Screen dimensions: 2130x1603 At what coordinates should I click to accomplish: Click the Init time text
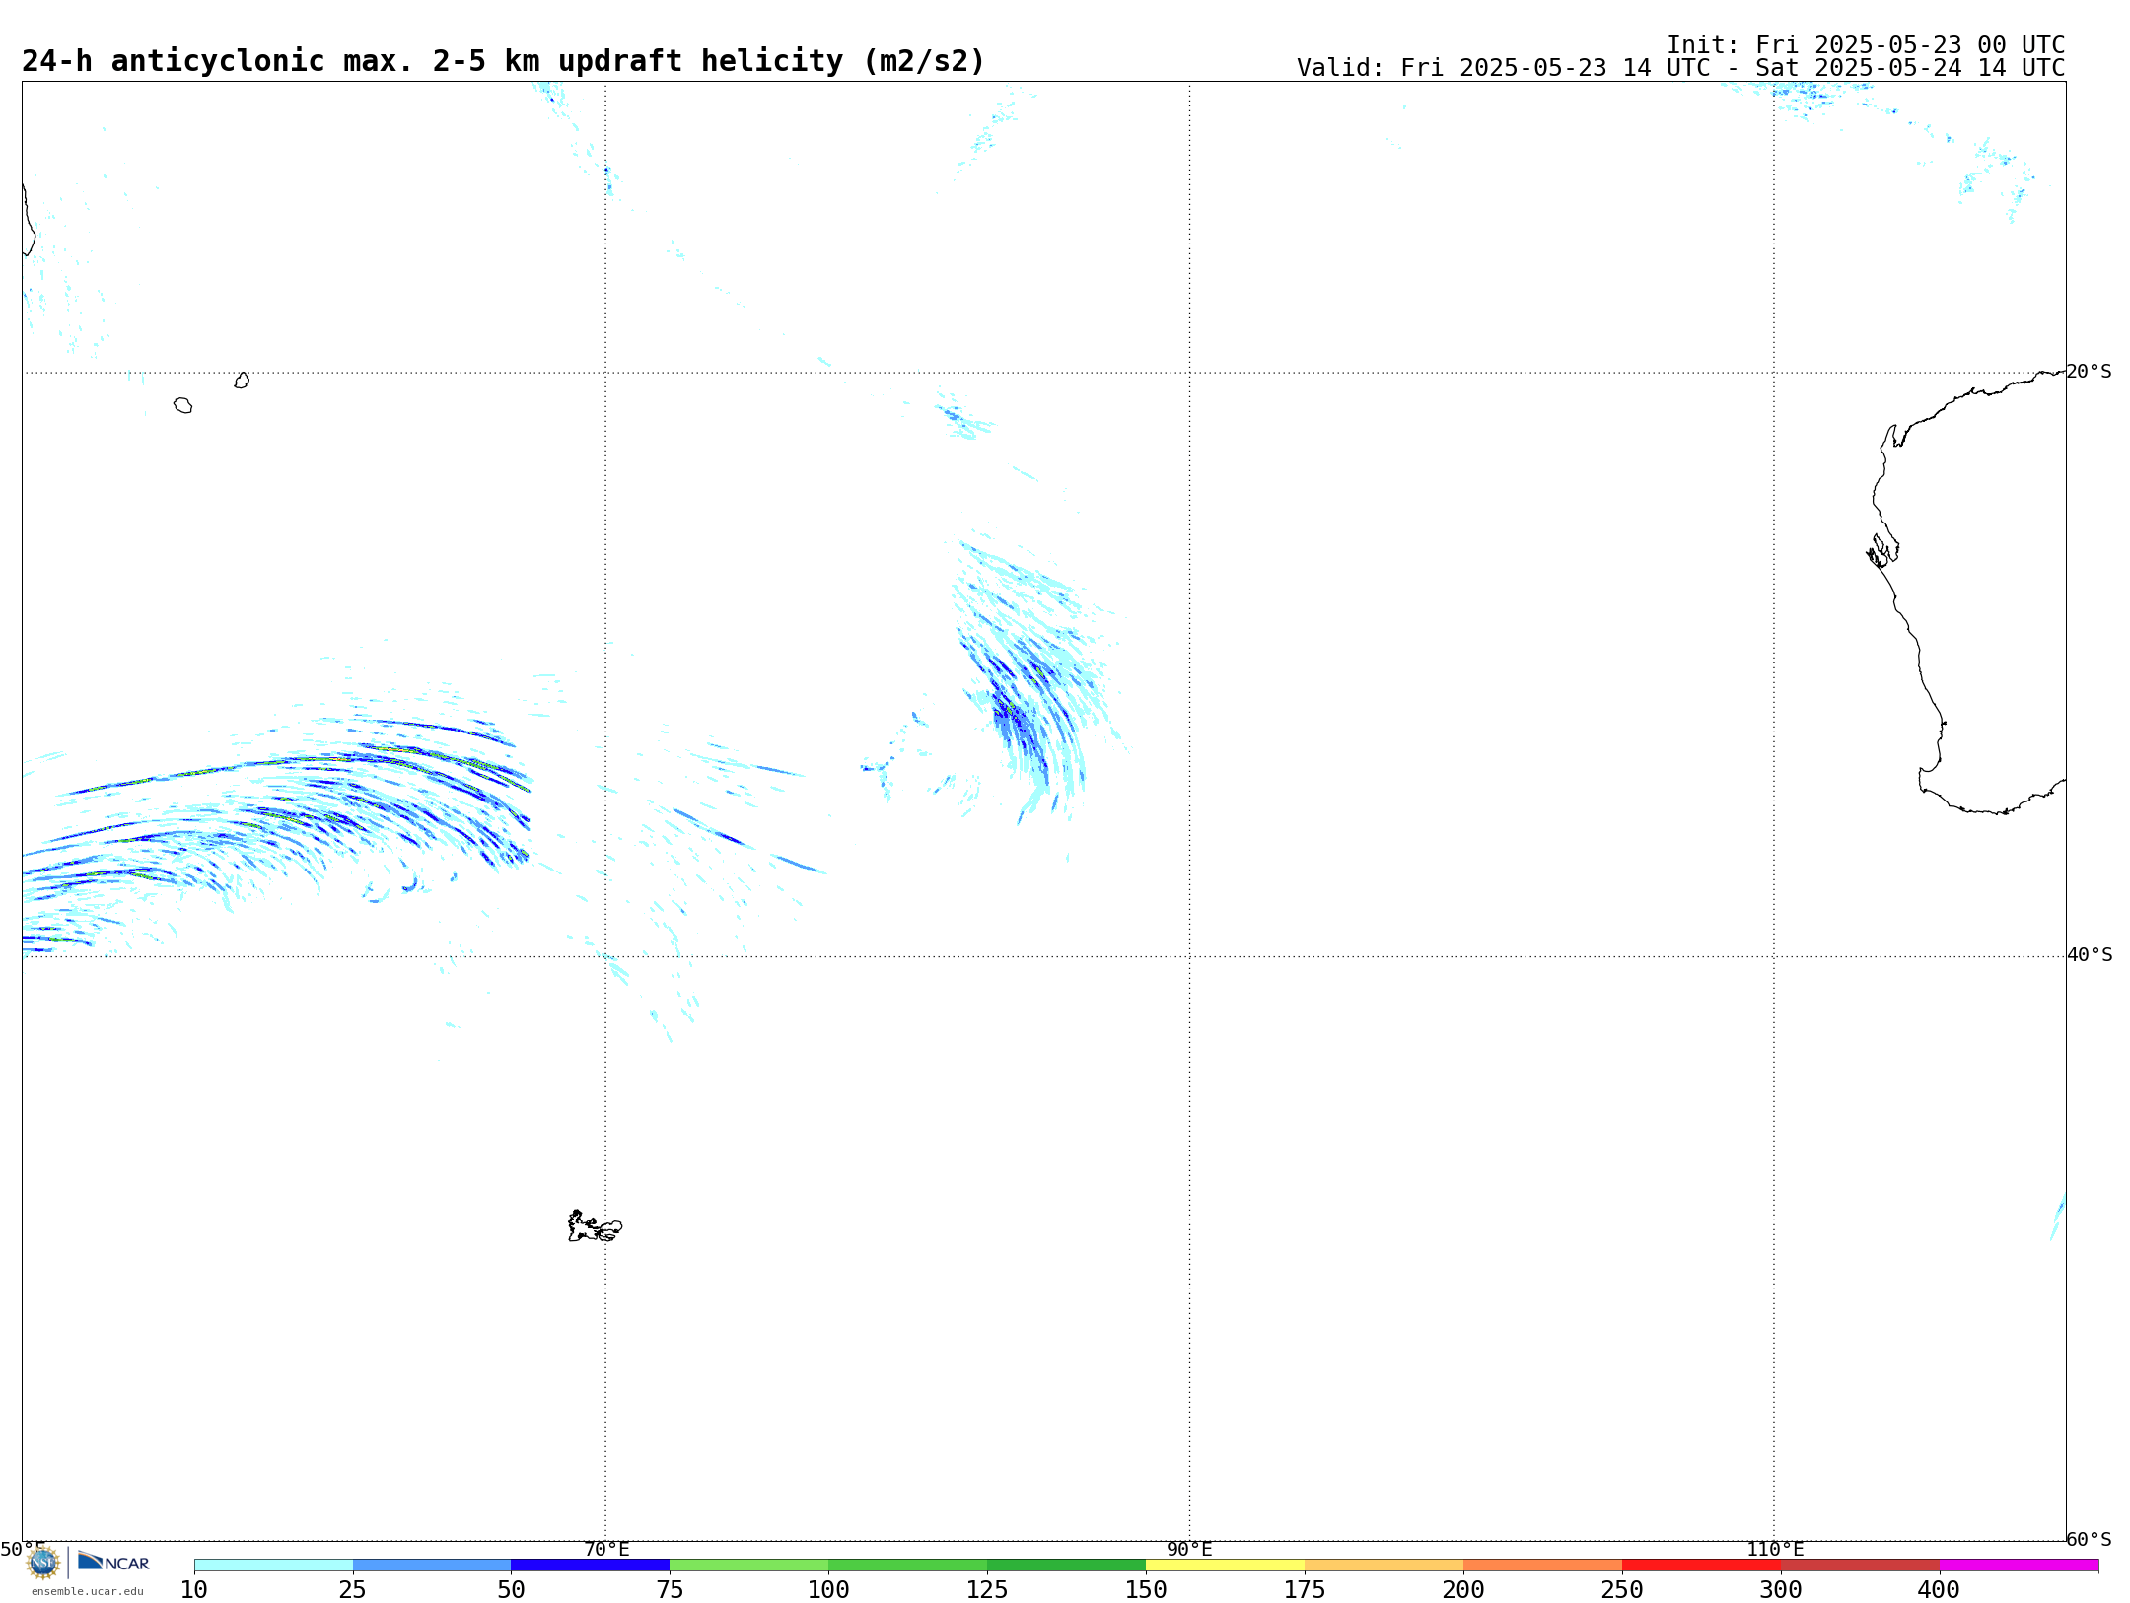(x=1866, y=45)
